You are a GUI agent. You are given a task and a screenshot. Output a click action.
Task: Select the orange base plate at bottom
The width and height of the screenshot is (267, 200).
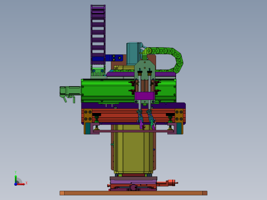[133, 193]
